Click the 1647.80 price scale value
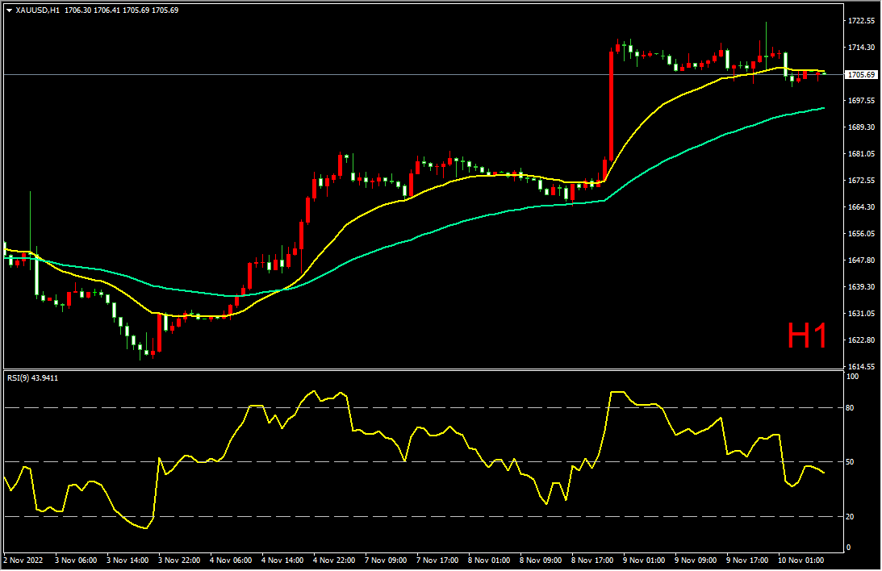The height and width of the screenshot is (571, 882). (861, 260)
